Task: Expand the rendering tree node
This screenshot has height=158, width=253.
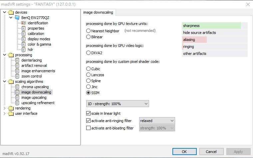Action: pyautogui.click(x=4, y=108)
